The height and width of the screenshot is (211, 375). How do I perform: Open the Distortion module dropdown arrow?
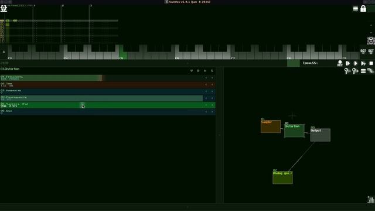[192, 71]
